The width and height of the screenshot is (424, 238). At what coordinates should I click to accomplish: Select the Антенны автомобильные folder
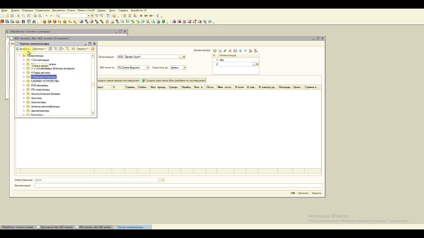(45, 106)
